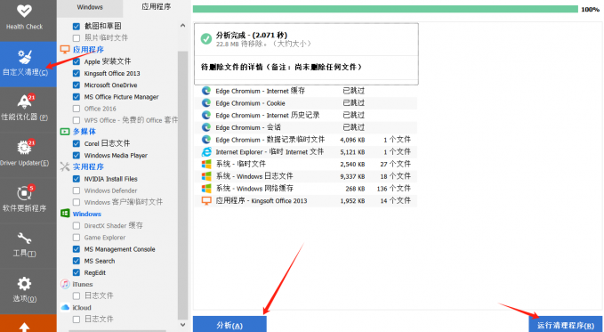Click the Internet Explorer icon in results
The width and height of the screenshot is (604, 332).
point(206,151)
